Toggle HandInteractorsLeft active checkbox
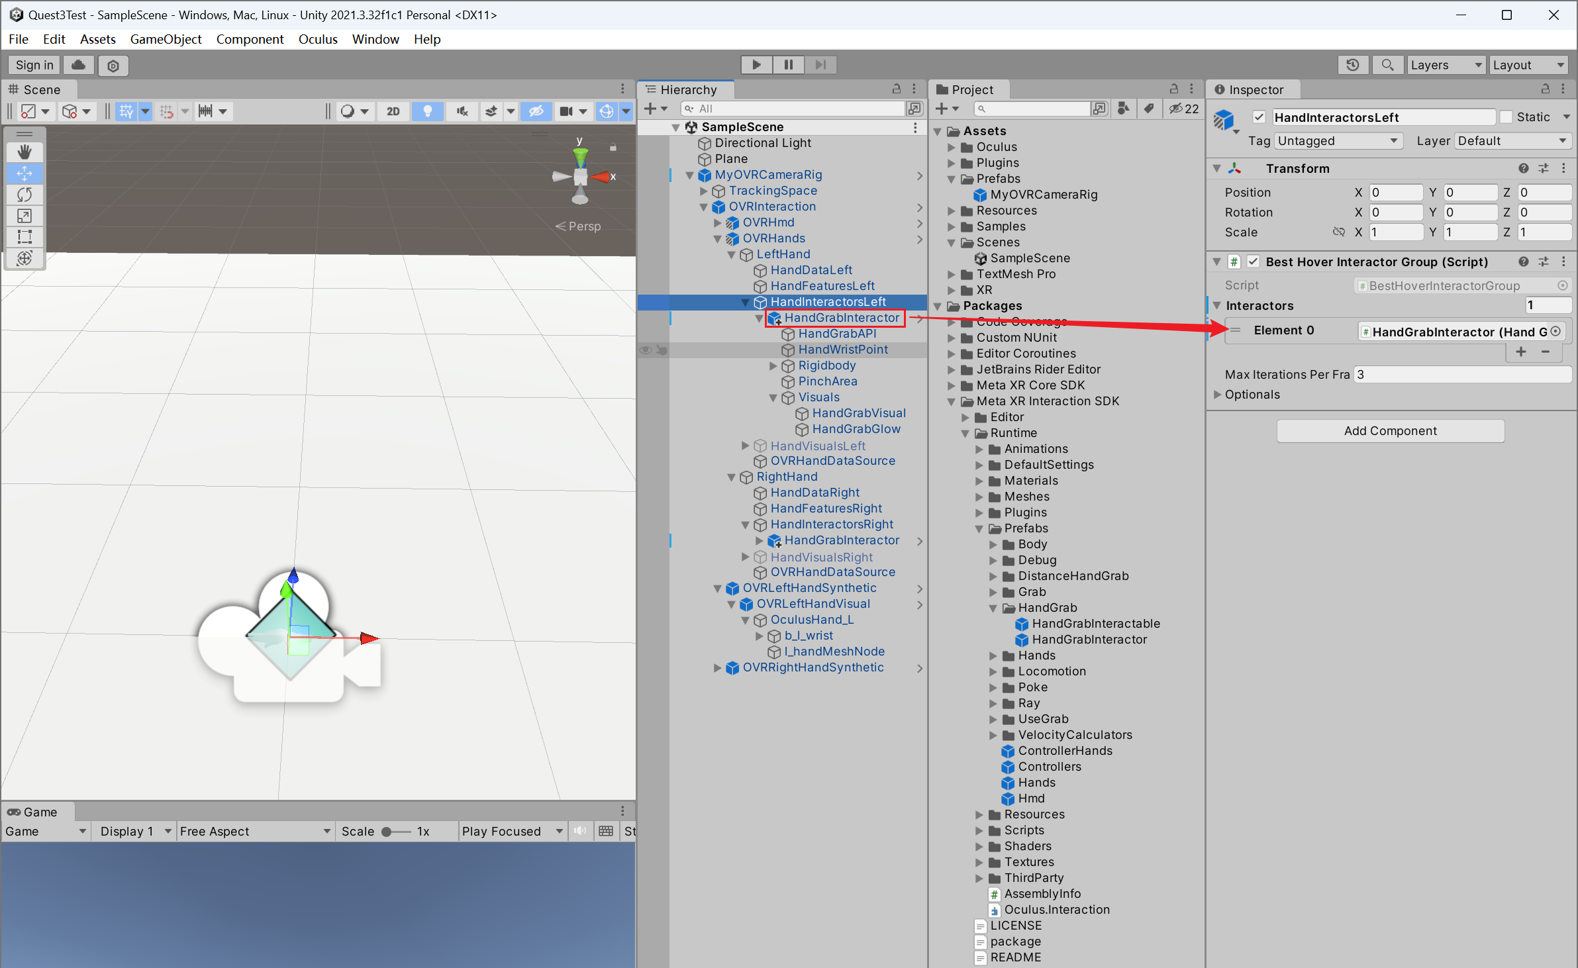1578x968 pixels. click(1259, 117)
